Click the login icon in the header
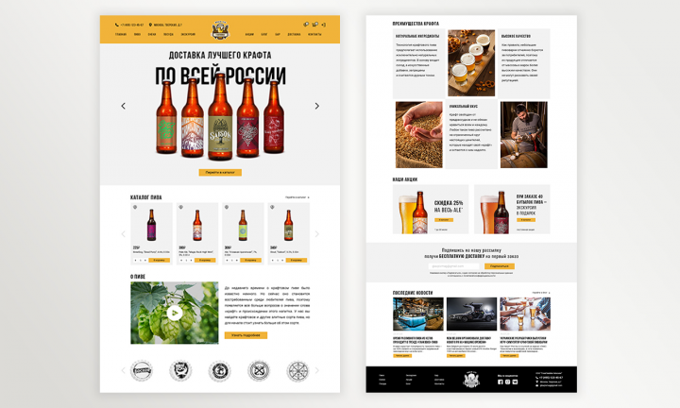The height and width of the screenshot is (408, 680). tap(324, 25)
